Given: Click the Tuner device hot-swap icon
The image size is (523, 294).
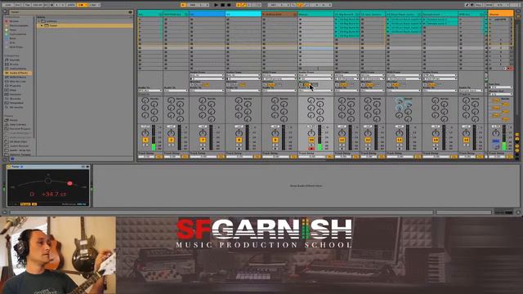Looking at the screenshot, I should (x=83, y=167).
